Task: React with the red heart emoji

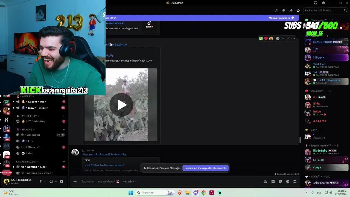Action: 266,39
